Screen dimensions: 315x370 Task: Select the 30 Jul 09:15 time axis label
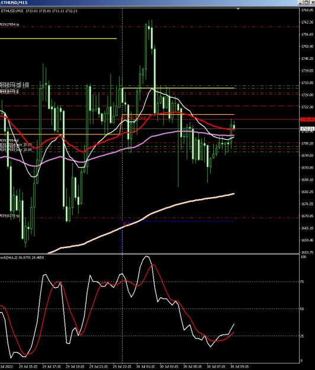coord(240,366)
